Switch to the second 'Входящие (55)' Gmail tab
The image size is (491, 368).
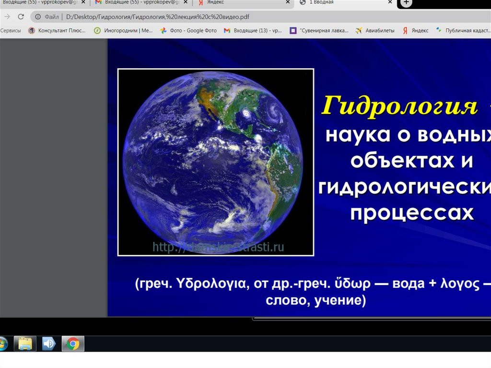(x=139, y=2)
